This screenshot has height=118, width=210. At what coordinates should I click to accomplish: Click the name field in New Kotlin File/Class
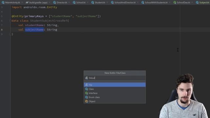coord(115,78)
